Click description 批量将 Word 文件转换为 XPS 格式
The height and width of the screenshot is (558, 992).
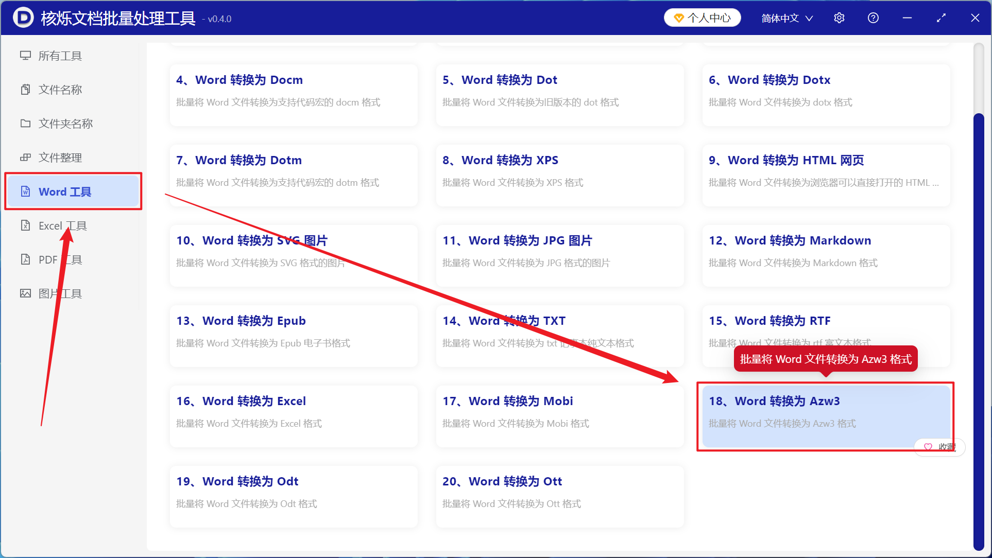click(x=513, y=183)
